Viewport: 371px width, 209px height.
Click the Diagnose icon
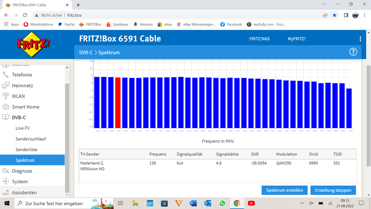click(x=6, y=171)
